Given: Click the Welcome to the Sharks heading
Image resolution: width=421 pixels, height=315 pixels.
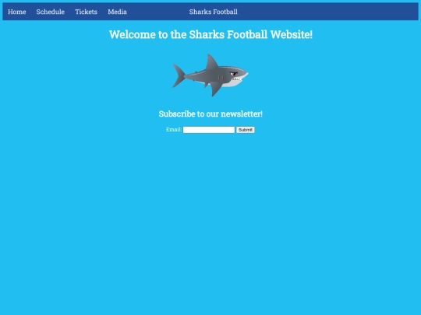Looking at the screenshot, I should [x=210, y=34].
